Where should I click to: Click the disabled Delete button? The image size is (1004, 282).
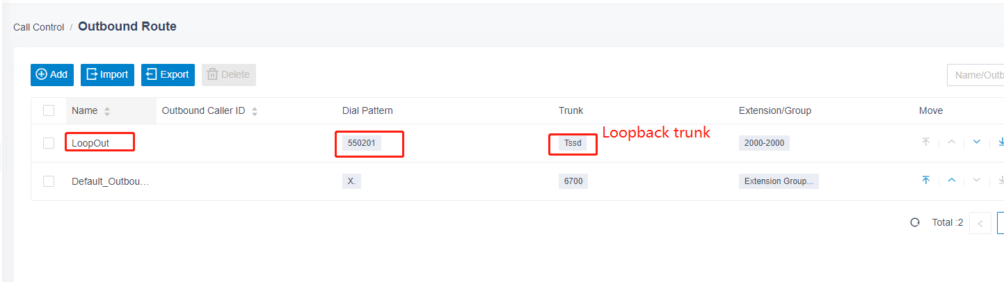point(229,75)
